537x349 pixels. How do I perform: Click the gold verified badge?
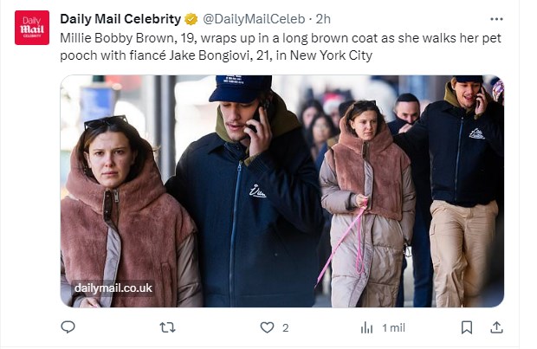(x=191, y=19)
